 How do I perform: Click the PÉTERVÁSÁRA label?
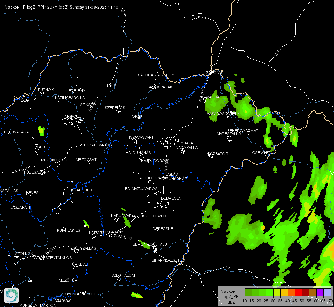(15, 132)
